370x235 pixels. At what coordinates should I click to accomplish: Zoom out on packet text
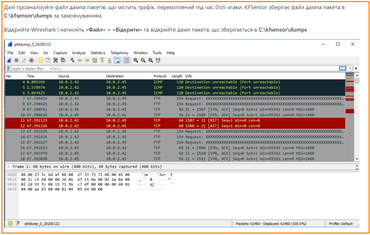(x=143, y=60)
